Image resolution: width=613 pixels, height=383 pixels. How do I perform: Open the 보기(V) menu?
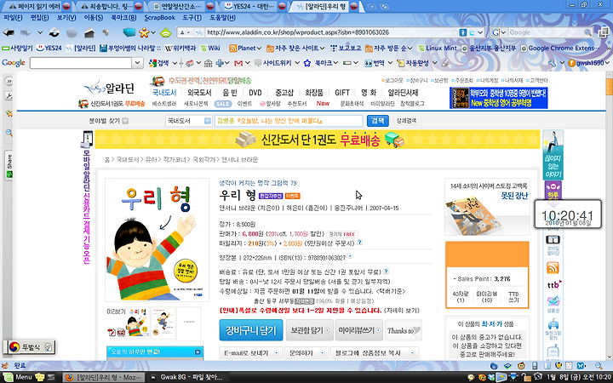coord(66,18)
